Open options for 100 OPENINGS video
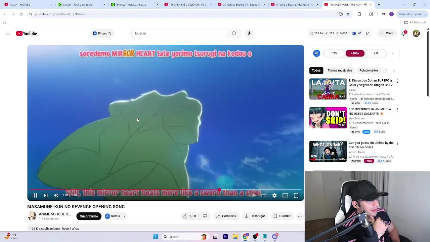This screenshot has width=430, height=242. [x=397, y=110]
